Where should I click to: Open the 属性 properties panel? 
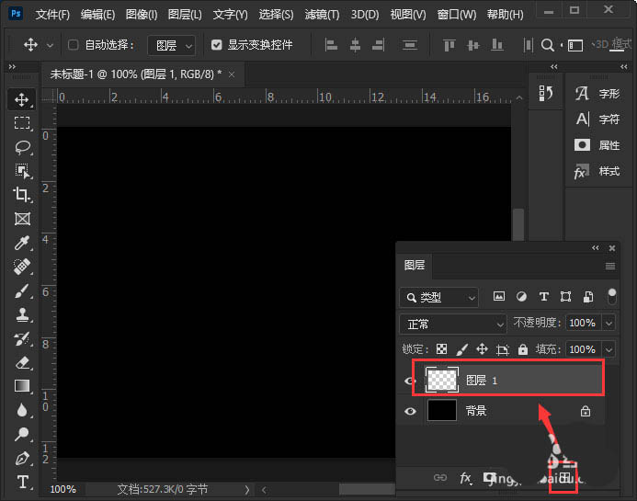pos(597,145)
